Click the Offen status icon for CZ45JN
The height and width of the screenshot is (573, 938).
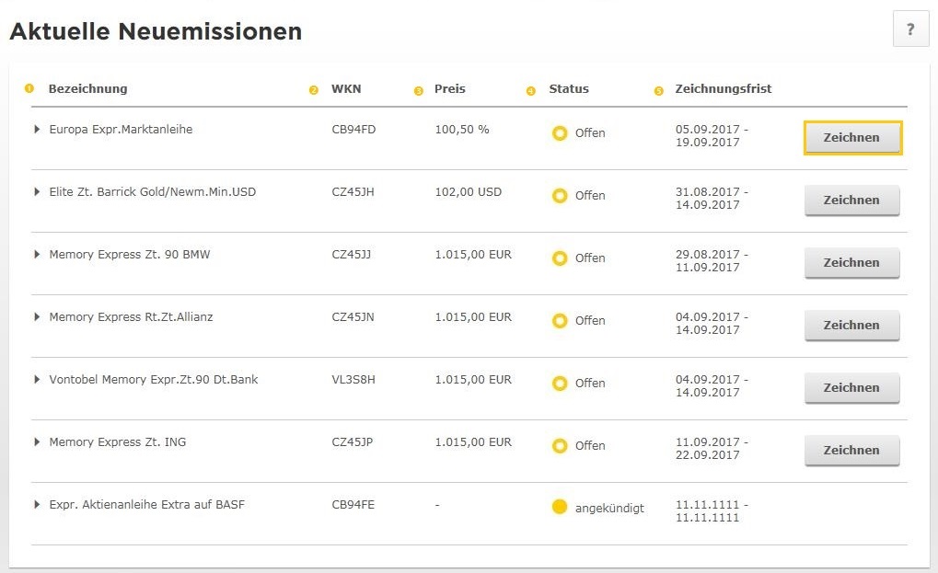click(x=560, y=321)
